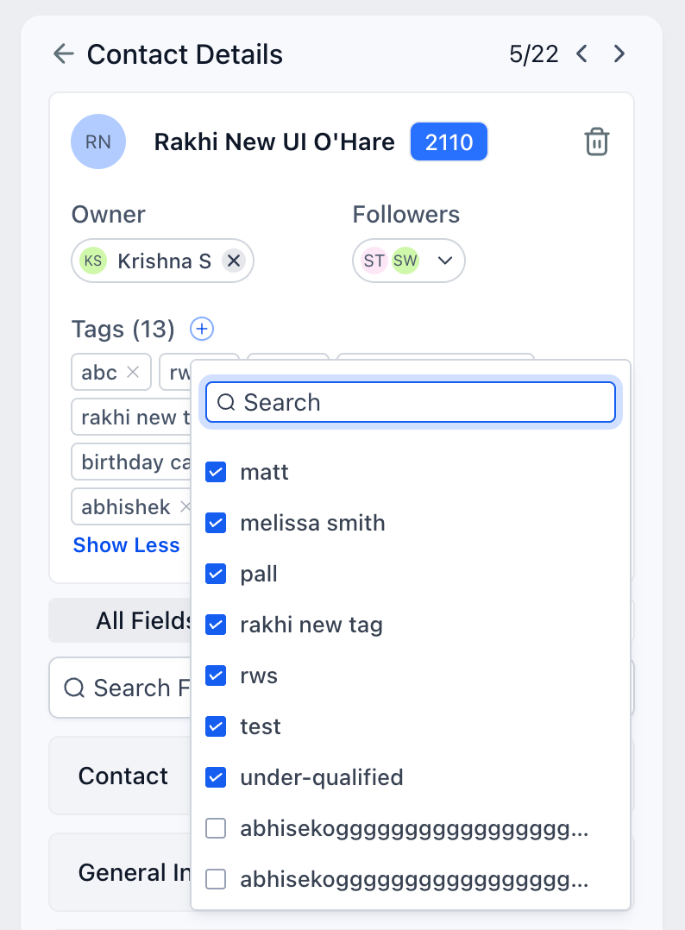The height and width of the screenshot is (930, 685).
Task: Go to previous contact with left chevron
Action: [x=582, y=54]
